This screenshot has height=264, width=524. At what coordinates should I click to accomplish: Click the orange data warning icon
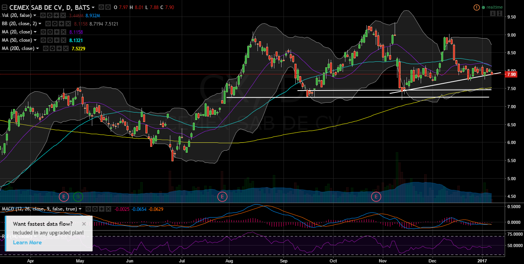(476, 7)
